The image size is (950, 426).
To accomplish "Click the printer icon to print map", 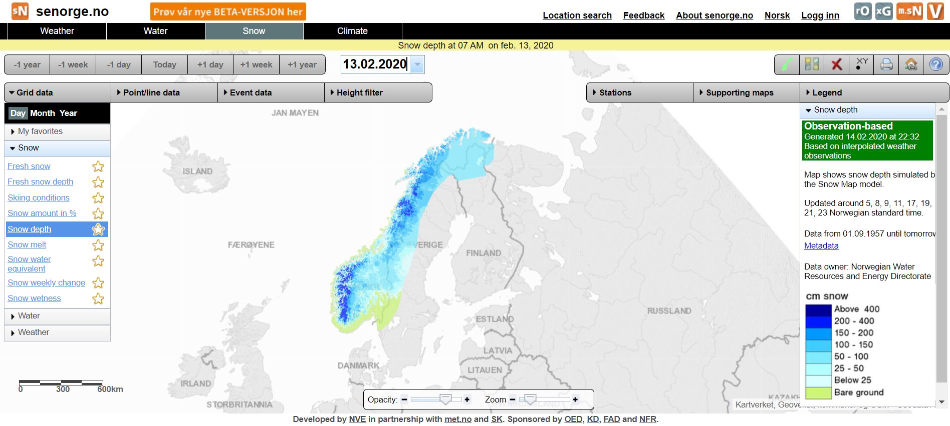I will click(886, 64).
